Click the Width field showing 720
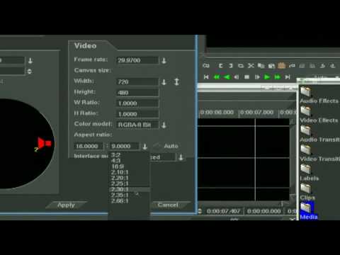This screenshot has width=340, height=255. (x=137, y=82)
